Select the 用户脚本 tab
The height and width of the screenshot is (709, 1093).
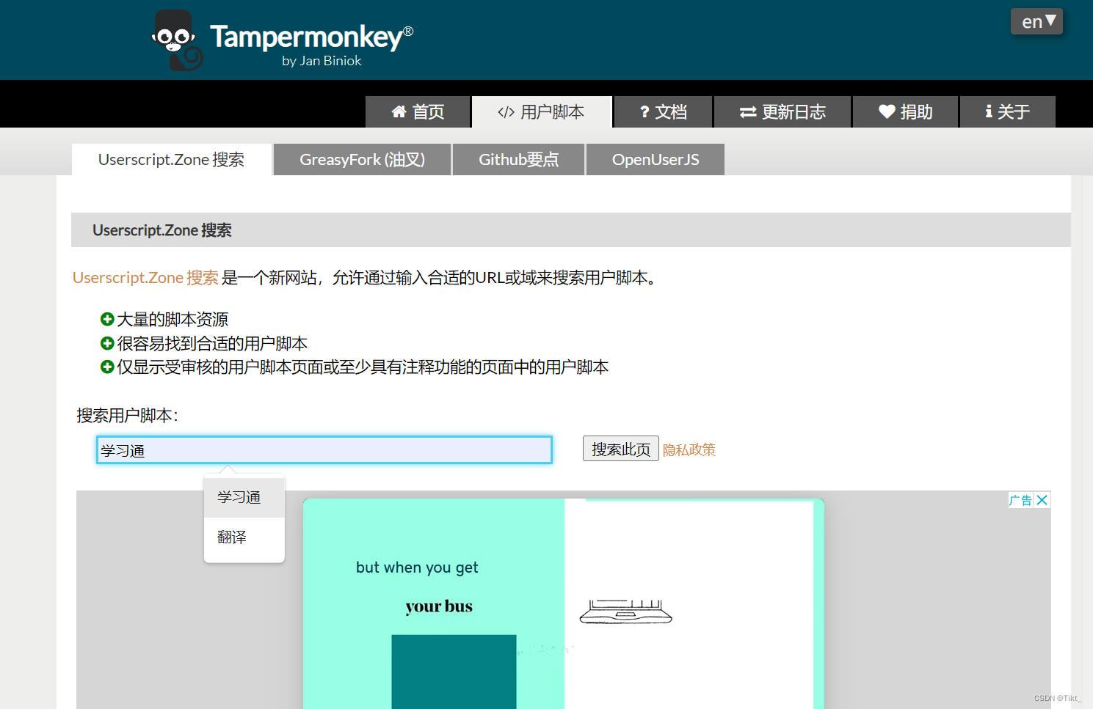tap(542, 111)
